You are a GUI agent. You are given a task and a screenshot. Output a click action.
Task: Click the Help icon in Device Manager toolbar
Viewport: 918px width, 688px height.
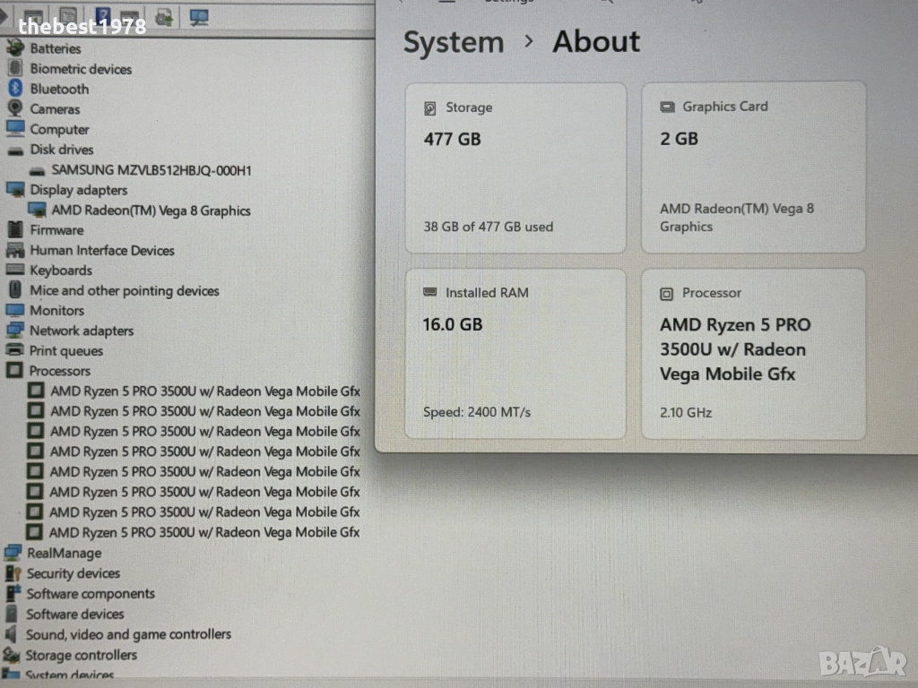tap(103, 16)
